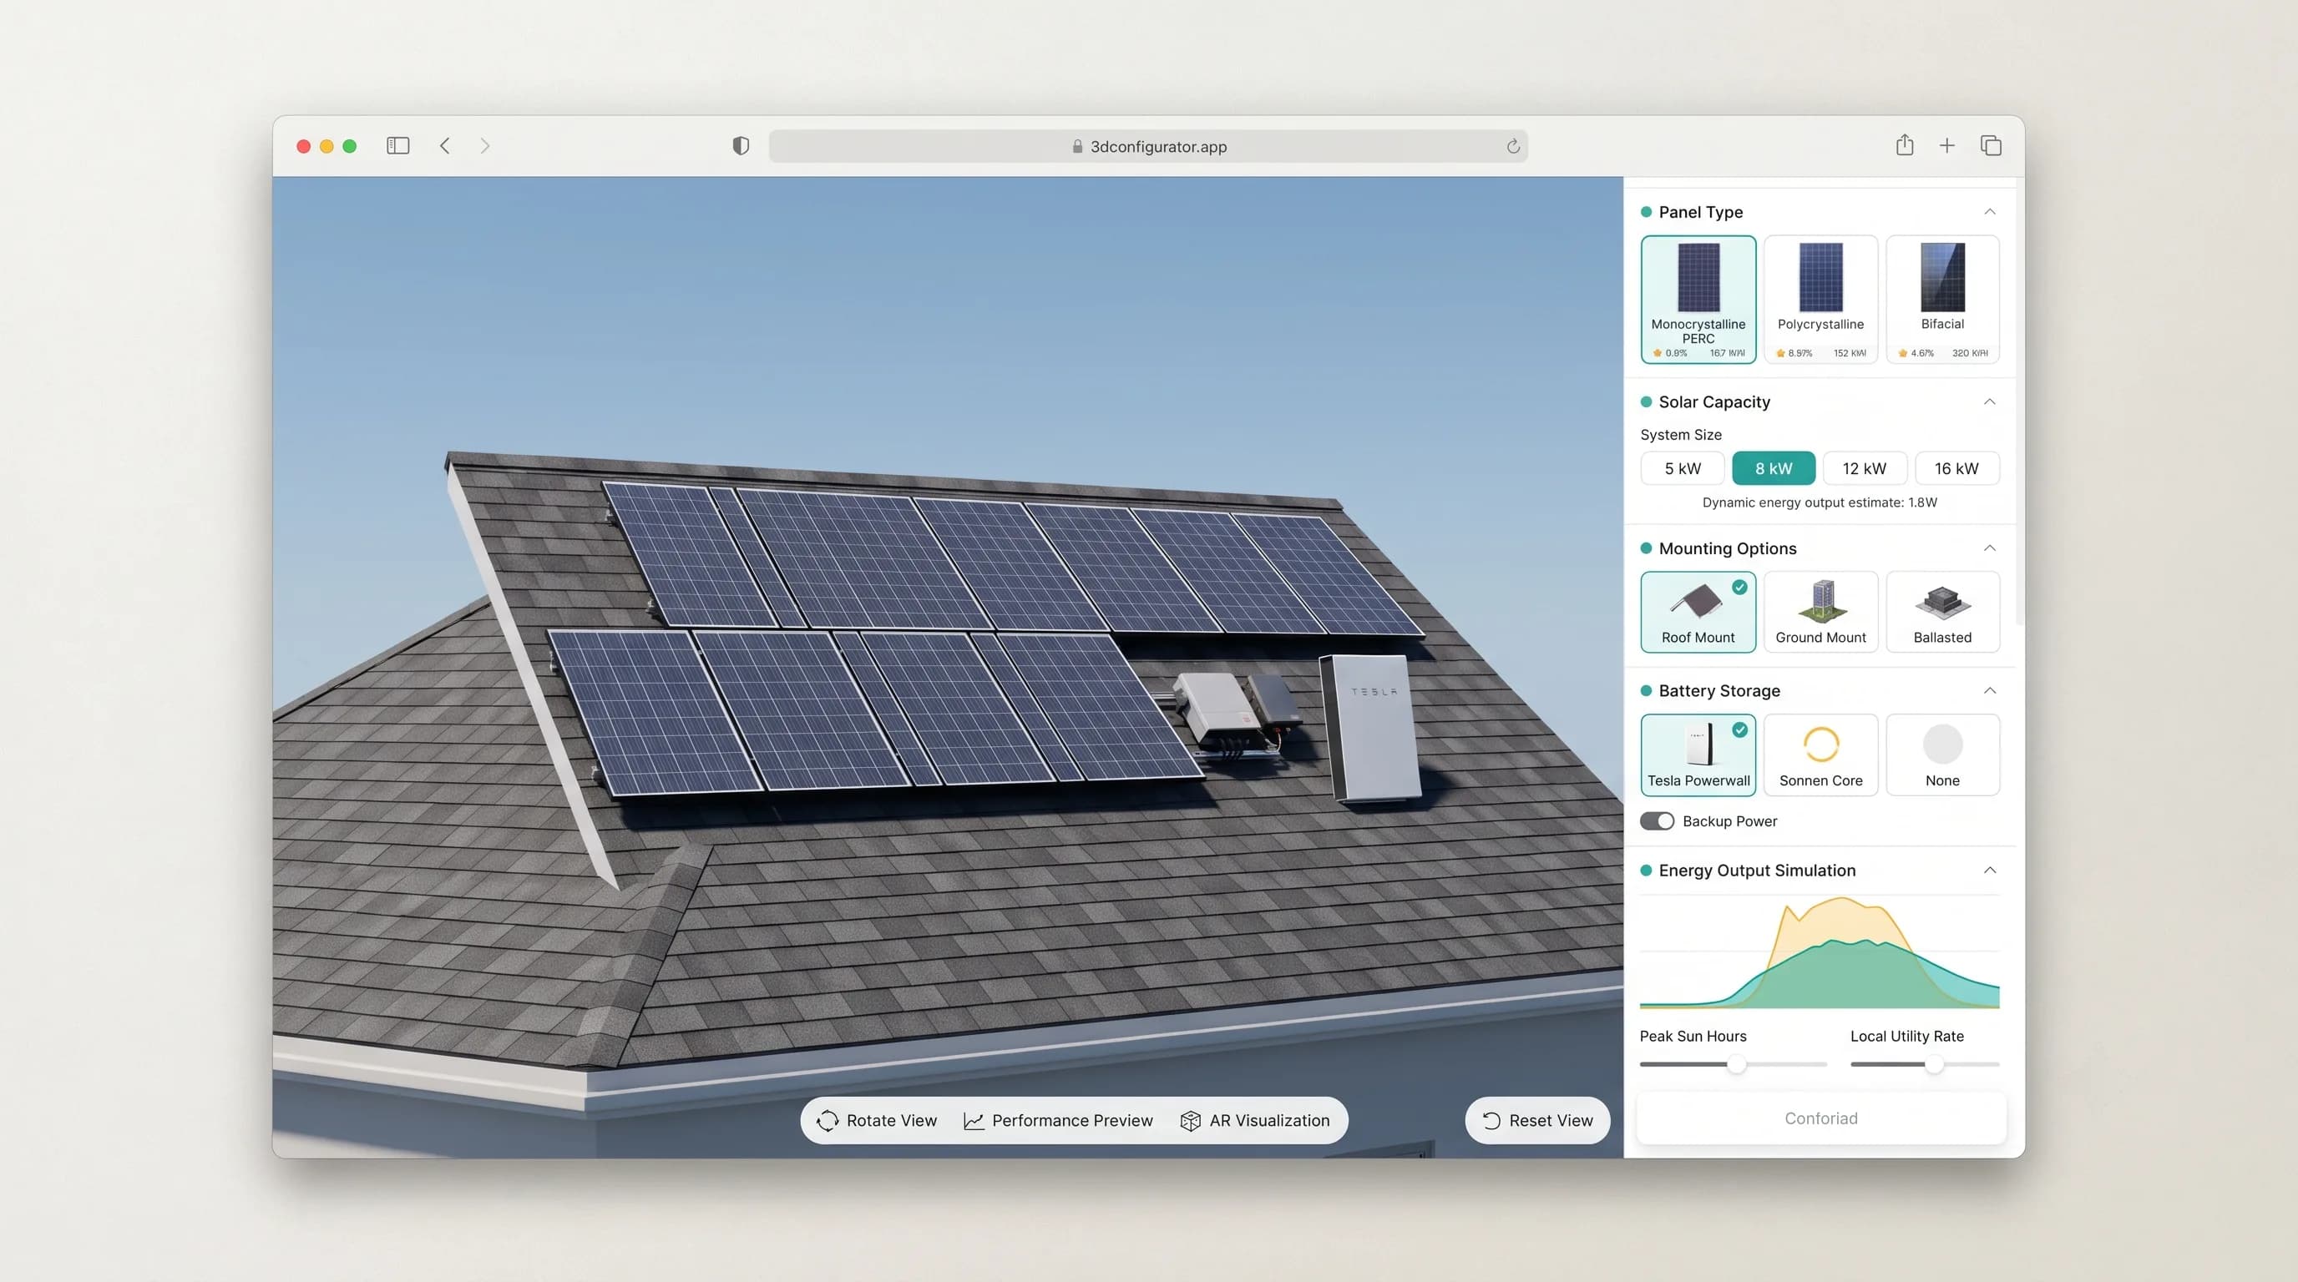
Task: Toggle the Safari sidebar icon
Action: pos(397,145)
